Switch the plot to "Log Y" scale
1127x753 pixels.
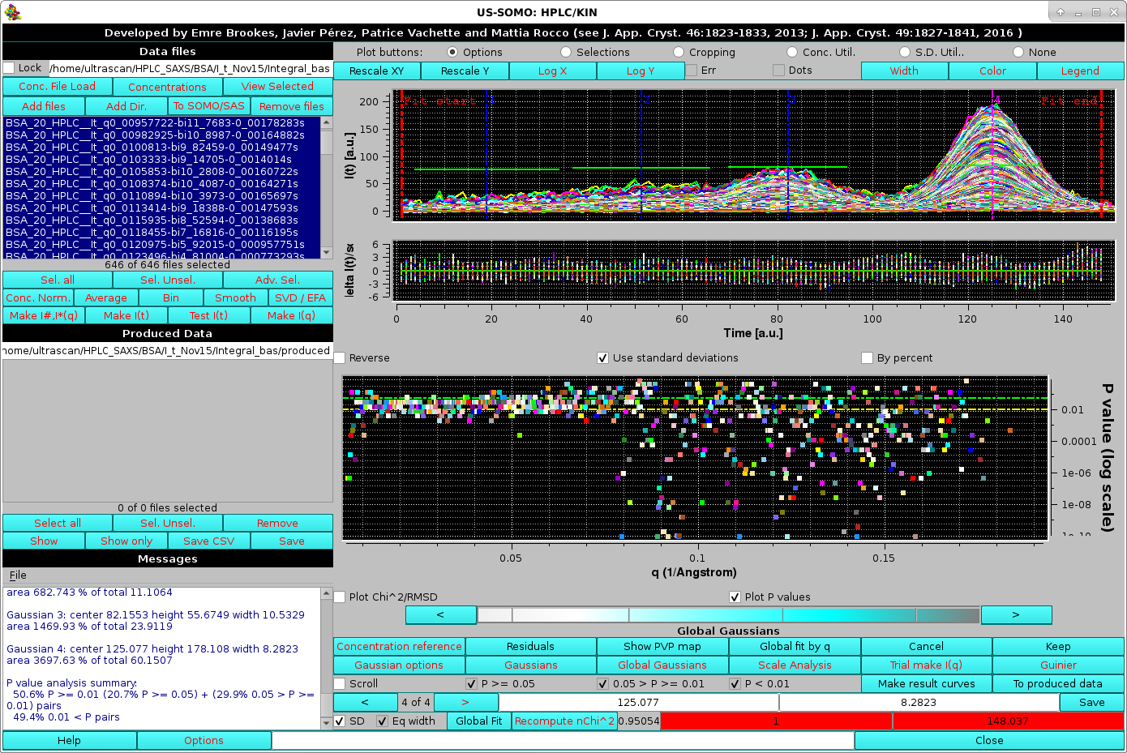[x=640, y=71]
